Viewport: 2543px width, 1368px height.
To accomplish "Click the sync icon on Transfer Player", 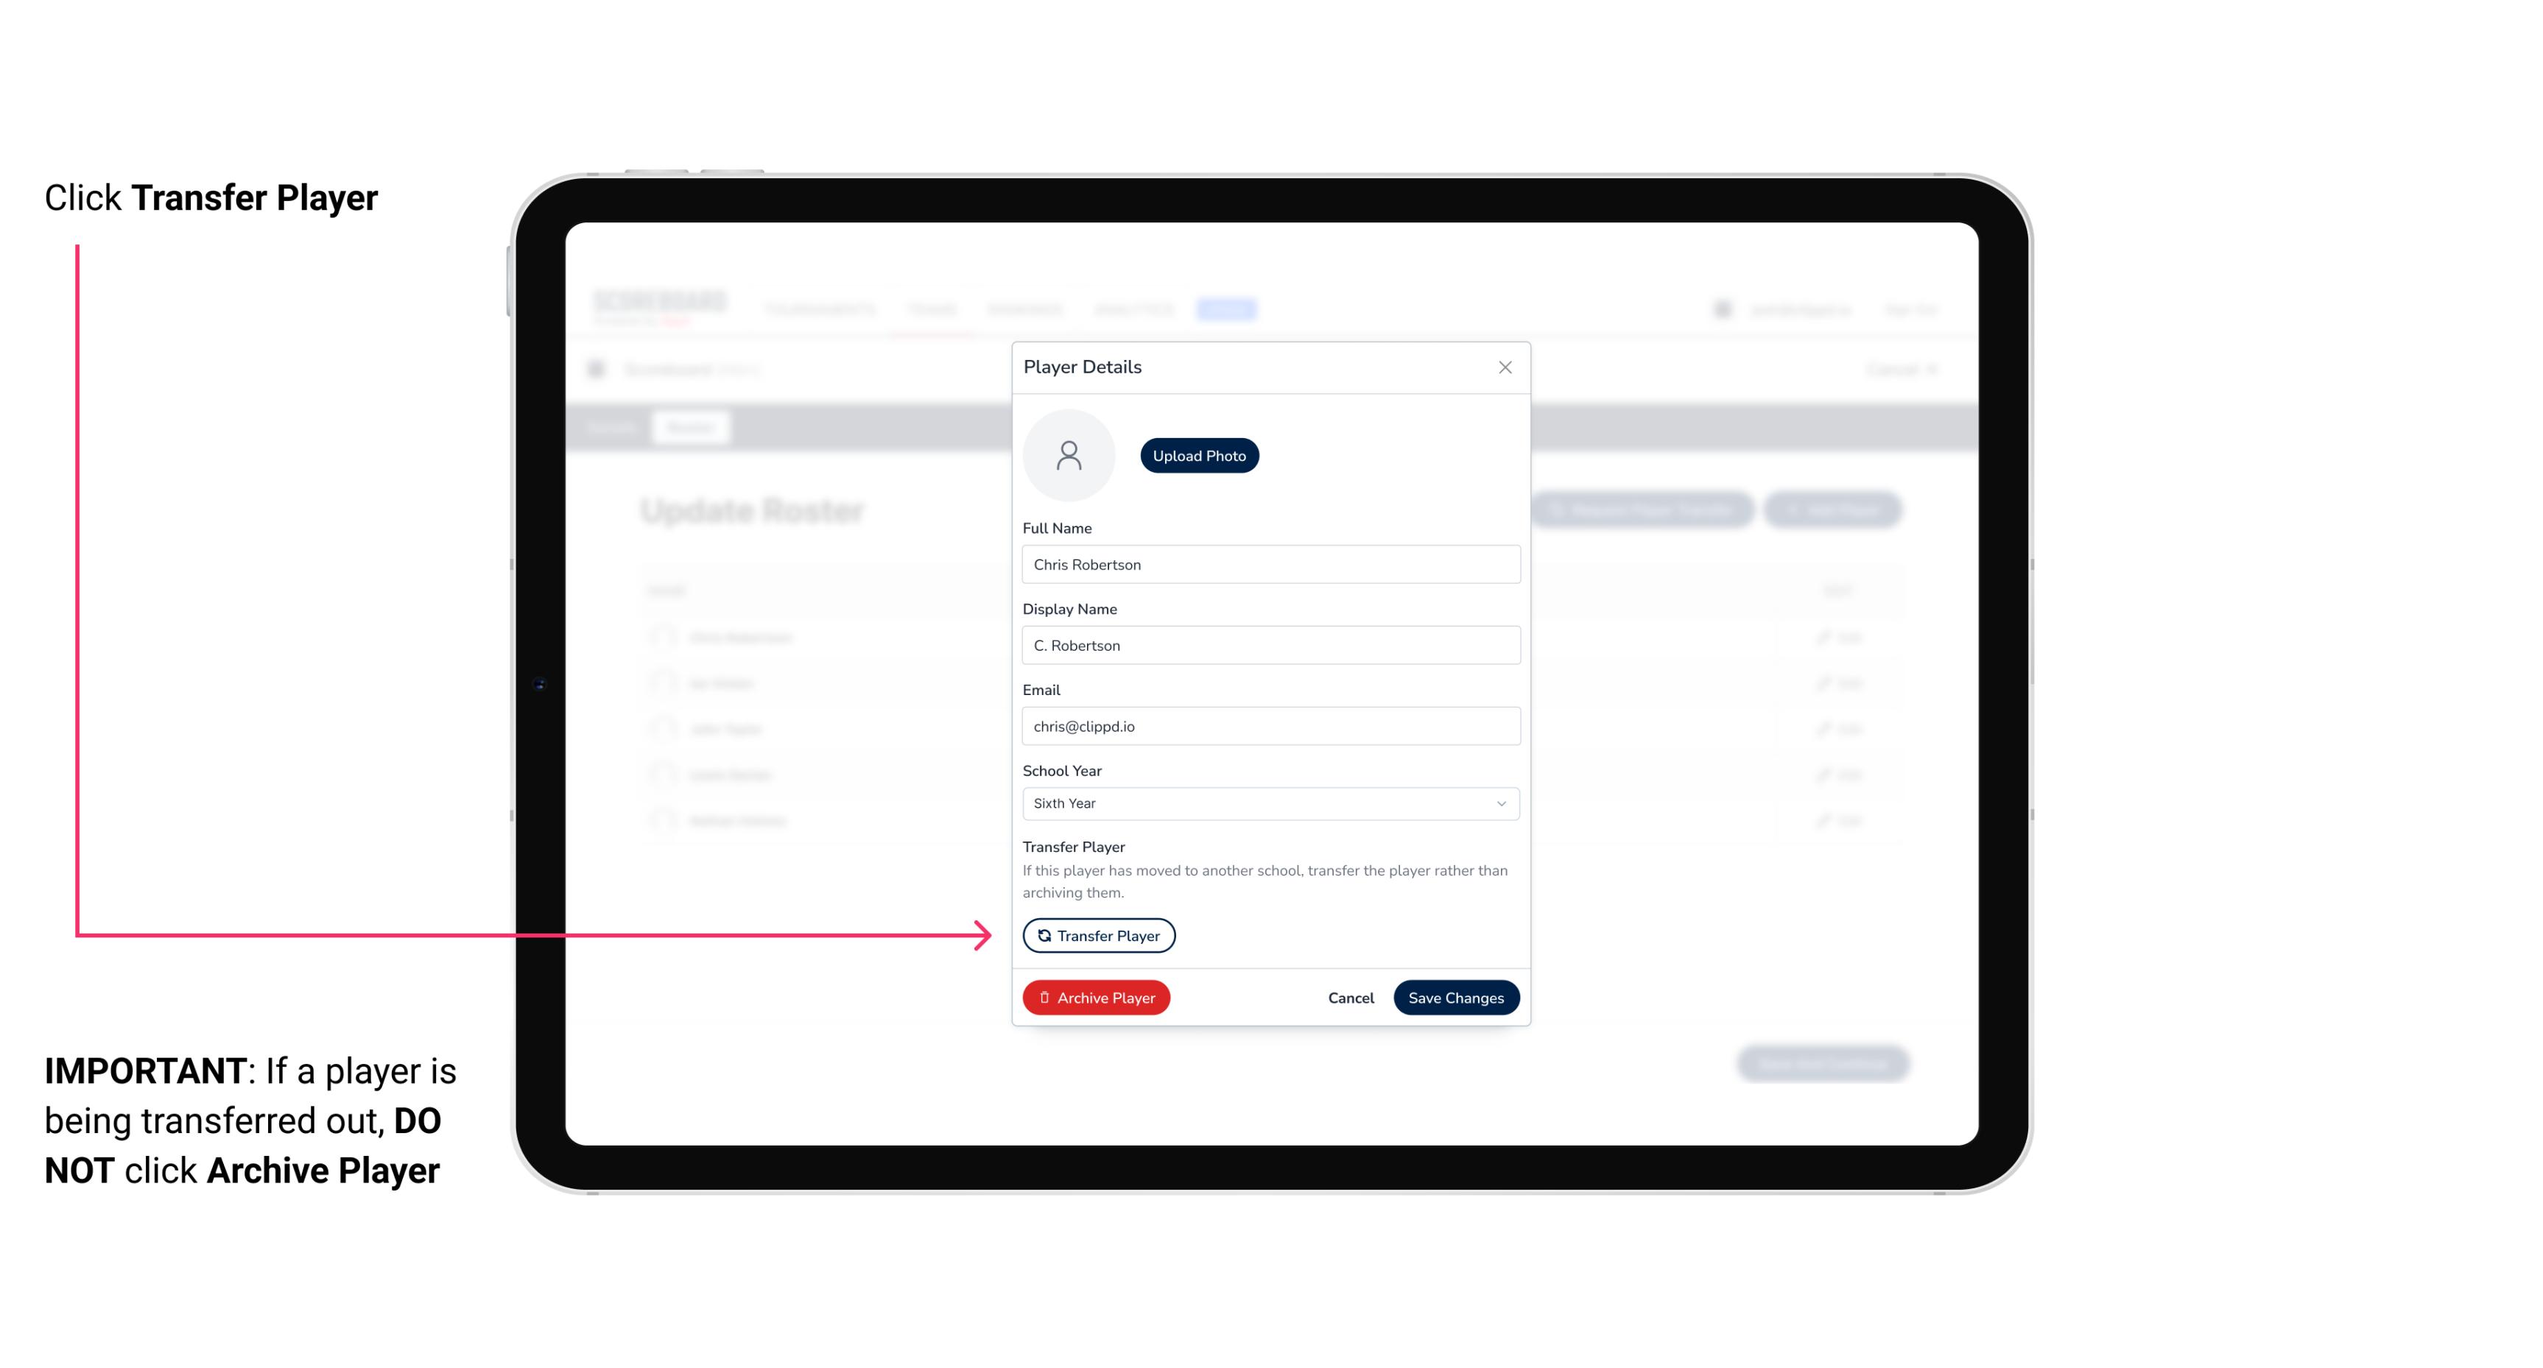I will [1043, 935].
